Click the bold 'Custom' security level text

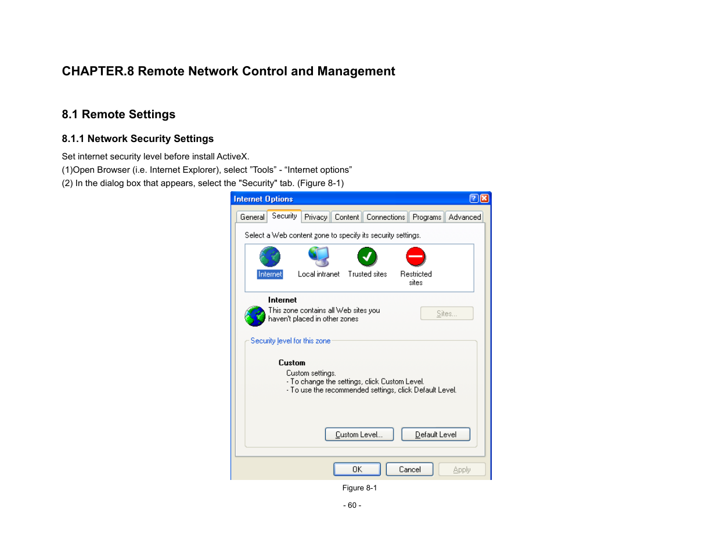pos(291,363)
